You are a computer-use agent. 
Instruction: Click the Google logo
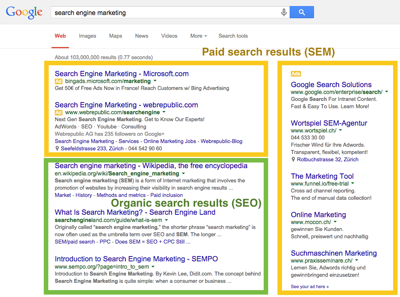pos(24,12)
